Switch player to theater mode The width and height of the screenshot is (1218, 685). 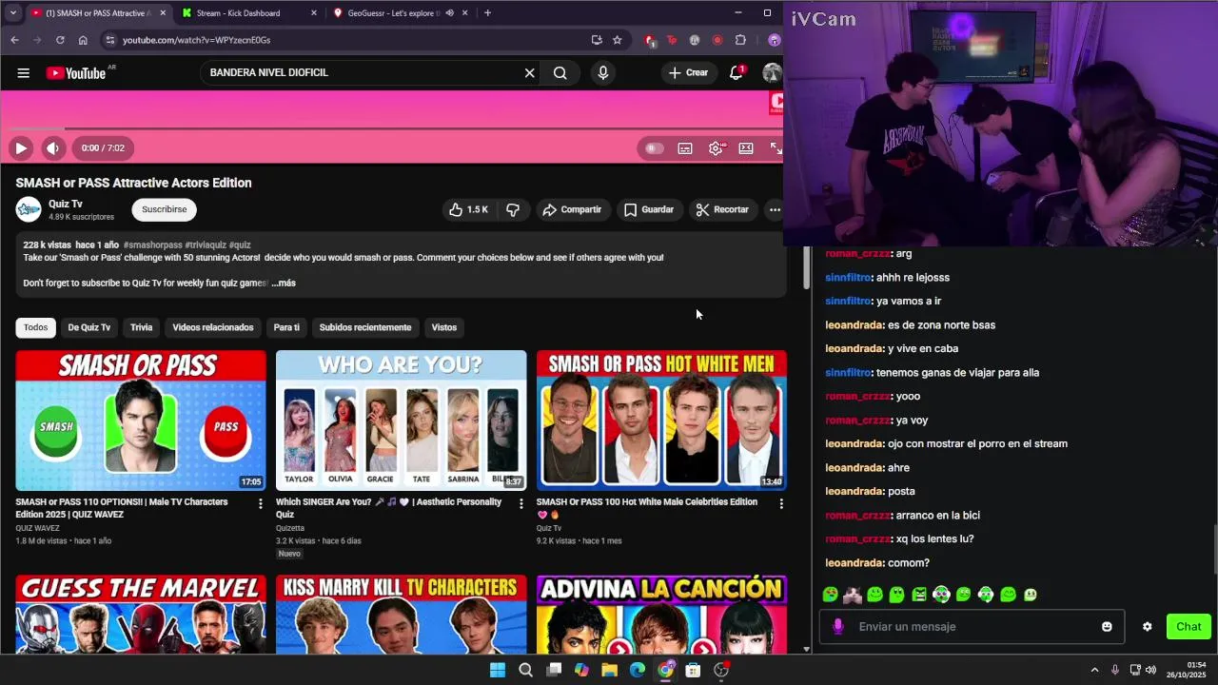pos(746,148)
